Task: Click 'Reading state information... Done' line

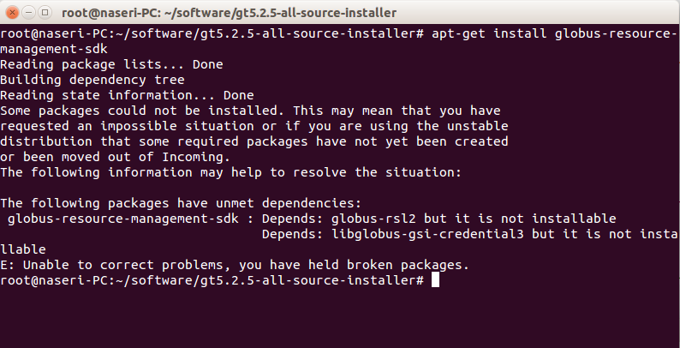Action: [x=127, y=95]
